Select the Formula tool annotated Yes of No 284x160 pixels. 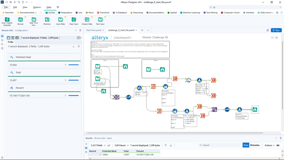click(x=199, y=80)
